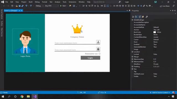Expand the Padding property
Image resolution: width=177 pixels, height=99 pixels.
(x=132, y=67)
